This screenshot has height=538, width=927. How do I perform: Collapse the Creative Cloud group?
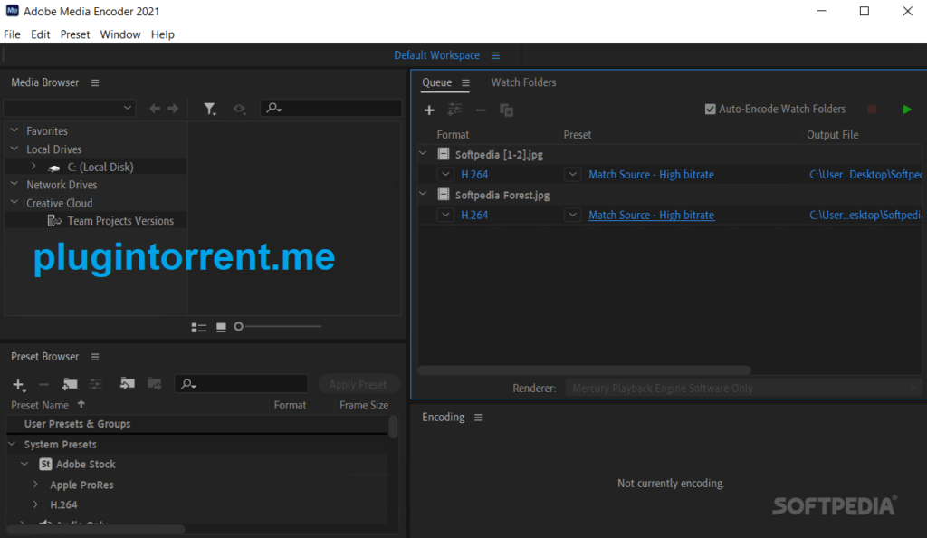14,202
